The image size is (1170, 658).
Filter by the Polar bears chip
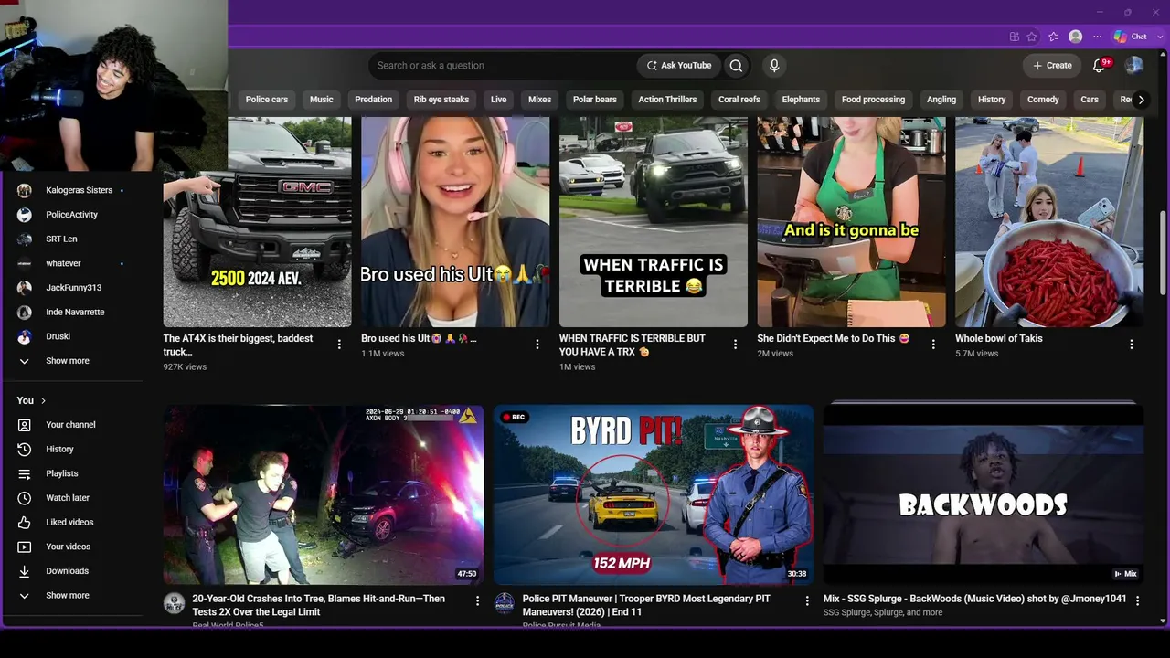pyautogui.click(x=595, y=100)
